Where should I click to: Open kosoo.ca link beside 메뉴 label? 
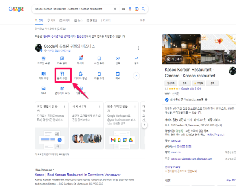(x=175, y=140)
